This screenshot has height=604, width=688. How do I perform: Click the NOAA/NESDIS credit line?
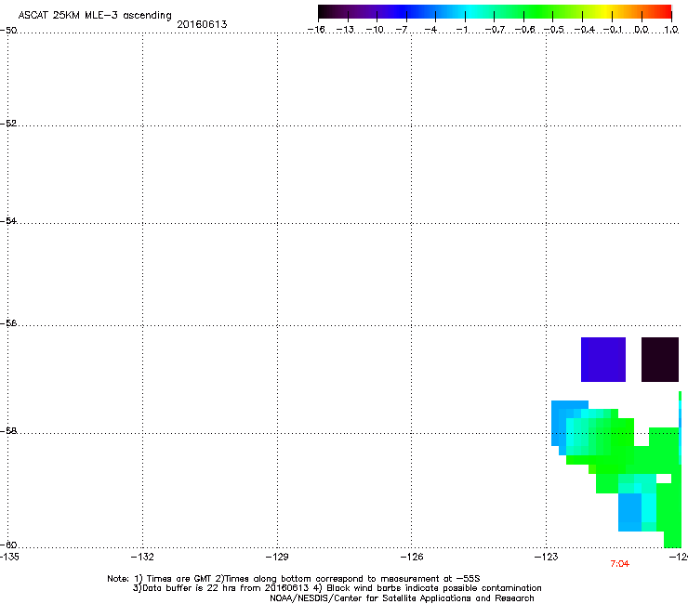tap(402, 598)
